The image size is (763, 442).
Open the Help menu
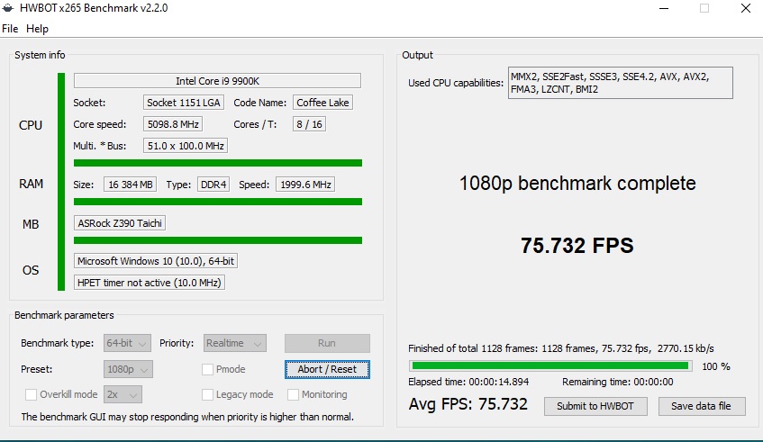point(37,29)
